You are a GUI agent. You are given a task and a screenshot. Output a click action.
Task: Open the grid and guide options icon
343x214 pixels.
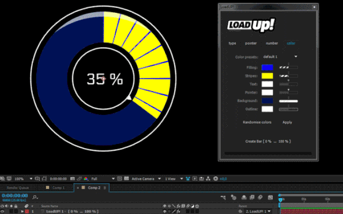[x=38, y=179]
